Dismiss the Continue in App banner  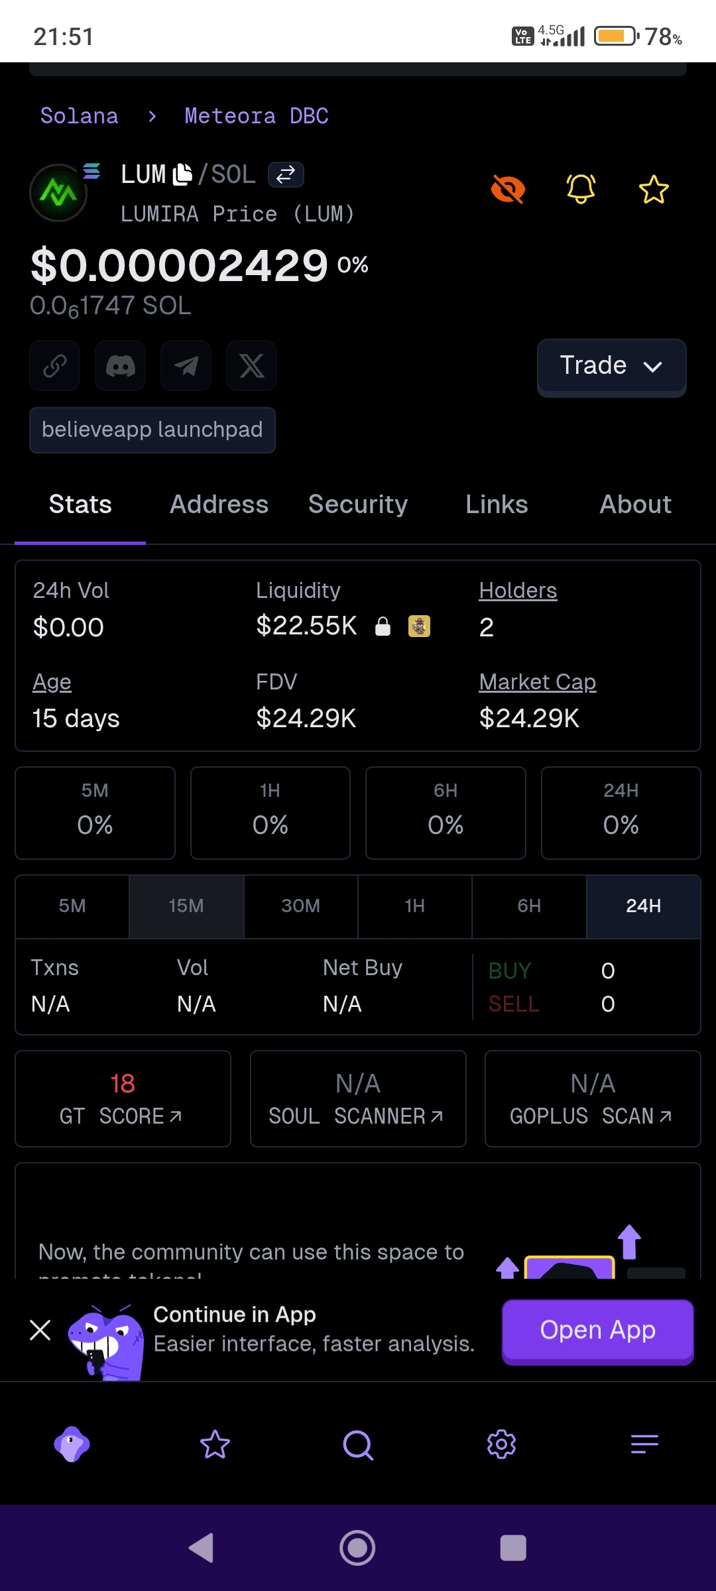click(40, 1330)
